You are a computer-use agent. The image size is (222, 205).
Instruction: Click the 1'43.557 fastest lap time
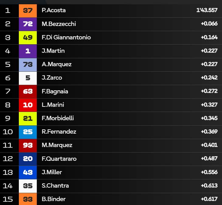207,10
